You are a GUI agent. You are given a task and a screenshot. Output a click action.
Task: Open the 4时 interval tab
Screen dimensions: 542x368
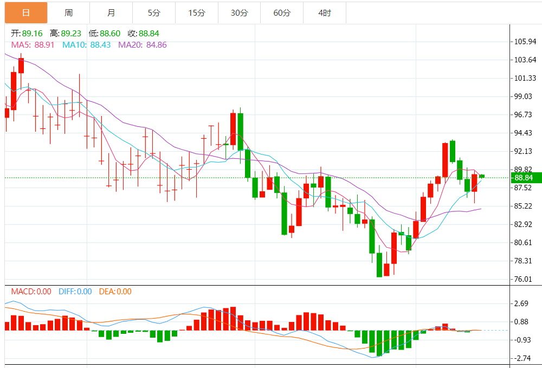pos(325,13)
